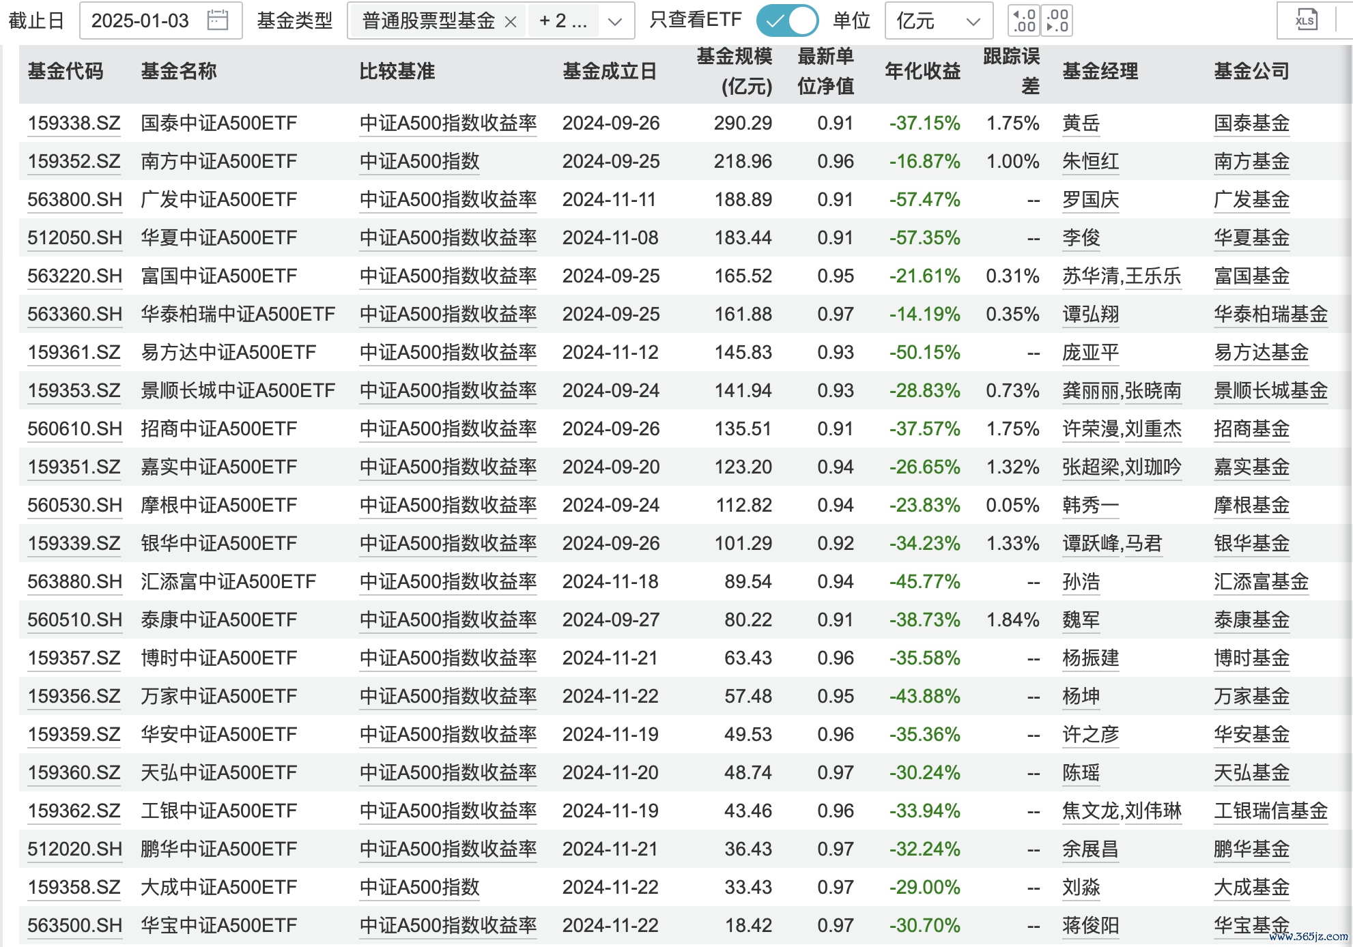The height and width of the screenshot is (947, 1353).
Task: Select fund name 泰康中证A500ETF
Action: [x=219, y=620]
